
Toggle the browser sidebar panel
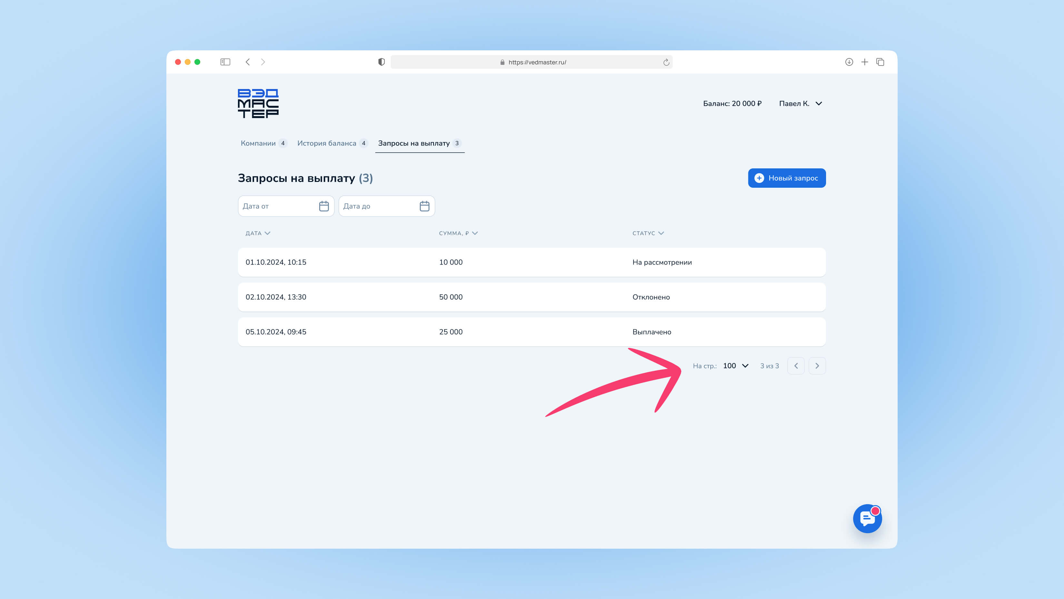point(225,62)
